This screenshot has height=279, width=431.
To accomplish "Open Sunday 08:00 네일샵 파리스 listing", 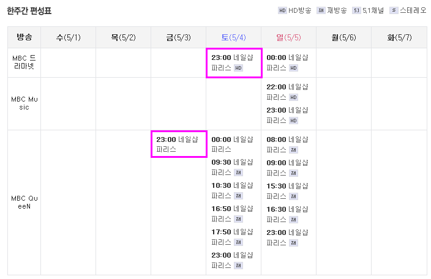I will [x=287, y=144].
